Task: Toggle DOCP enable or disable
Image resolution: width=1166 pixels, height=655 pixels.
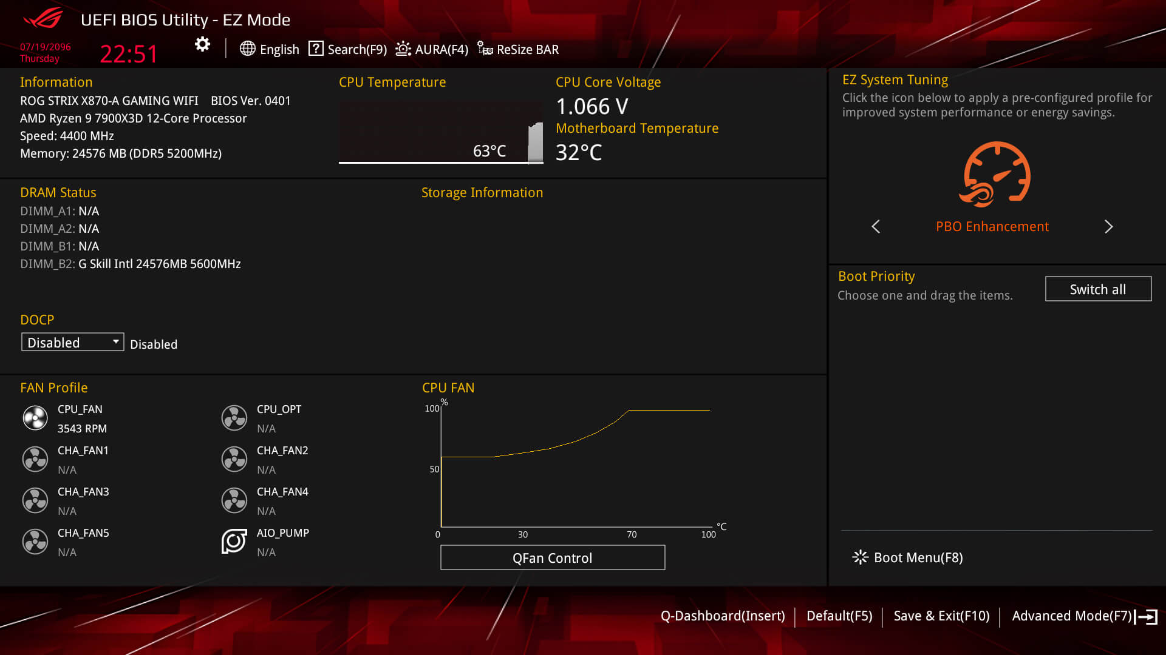Action: (x=71, y=342)
